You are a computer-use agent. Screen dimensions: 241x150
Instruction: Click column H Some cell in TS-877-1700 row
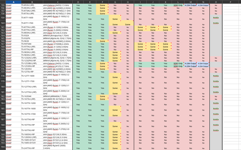click(x=127, y=23)
